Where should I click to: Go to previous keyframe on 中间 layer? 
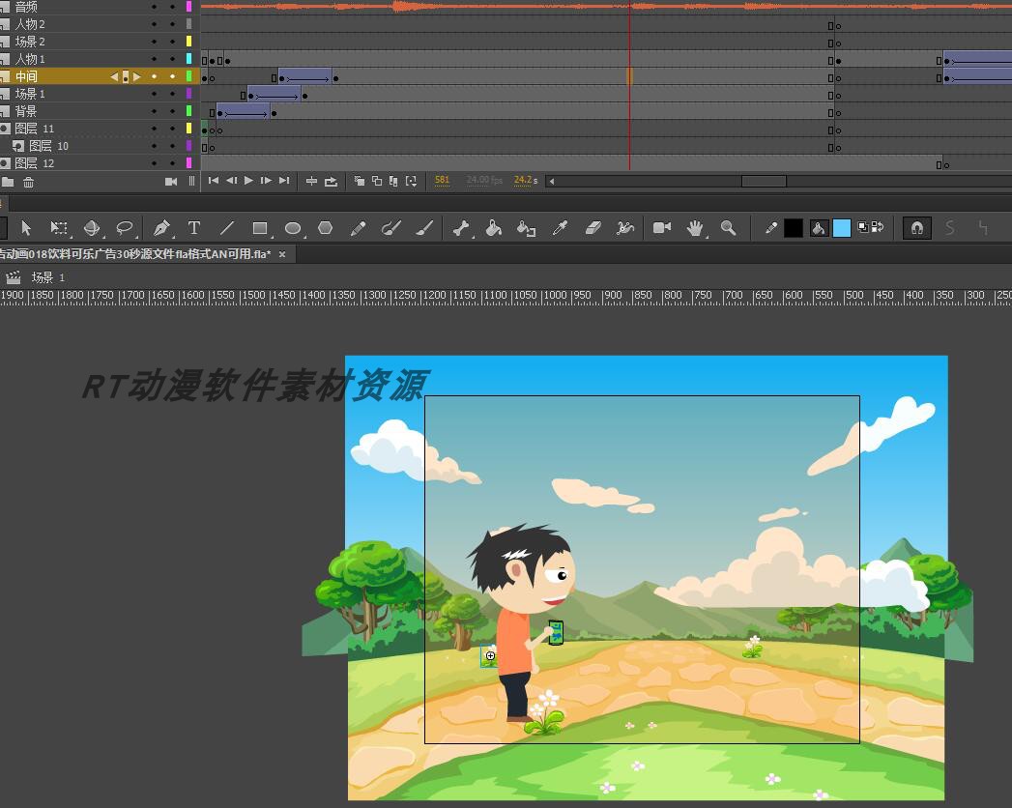pos(114,76)
